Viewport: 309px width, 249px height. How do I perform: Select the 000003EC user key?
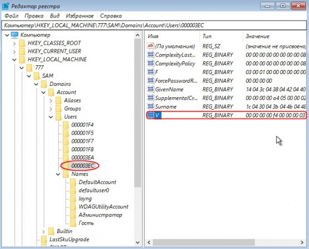(82, 166)
